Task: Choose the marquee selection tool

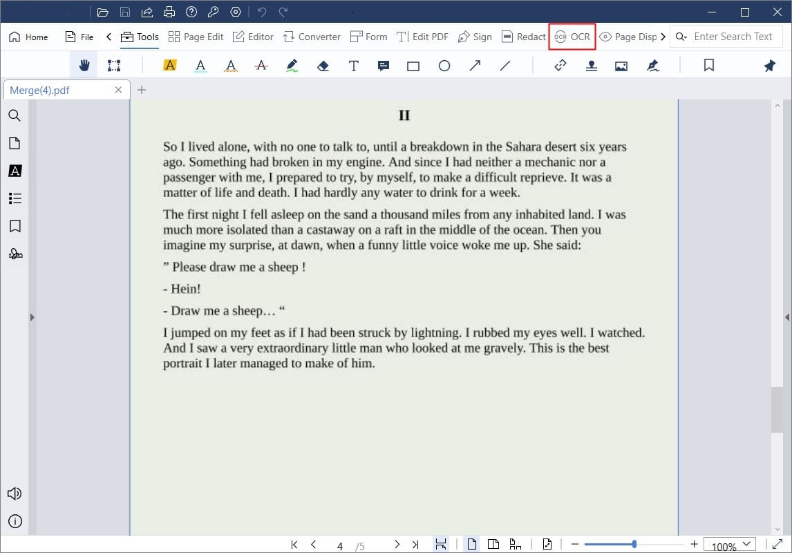Action: click(114, 66)
